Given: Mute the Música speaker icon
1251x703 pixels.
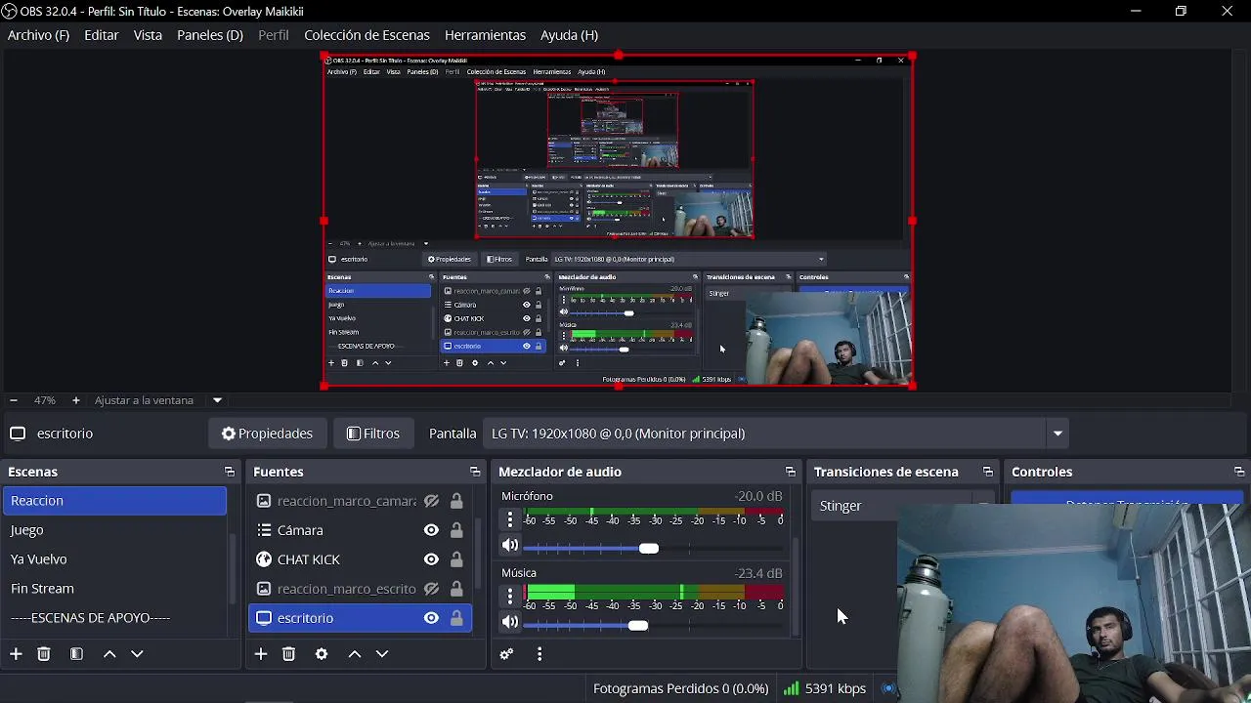Looking at the screenshot, I should (510, 622).
